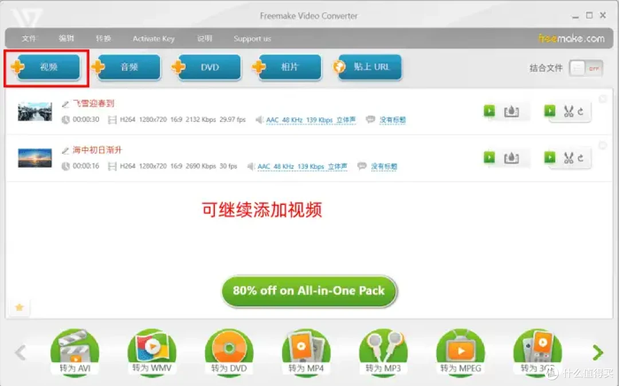Open the watermark tool for 飞雪迎春到
This screenshot has height=386, width=619.
pos(511,112)
